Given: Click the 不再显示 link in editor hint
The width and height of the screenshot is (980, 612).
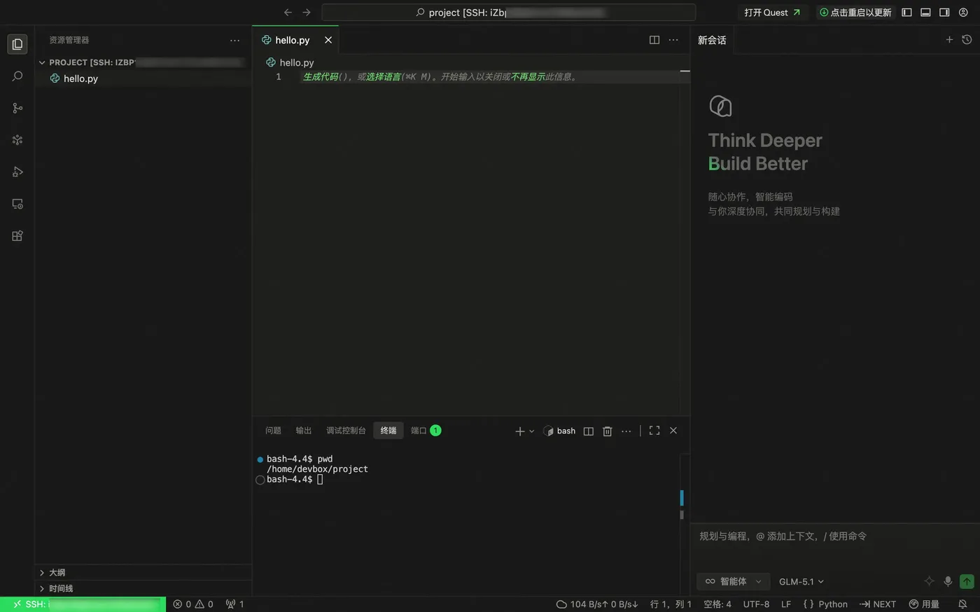Looking at the screenshot, I should 528,77.
